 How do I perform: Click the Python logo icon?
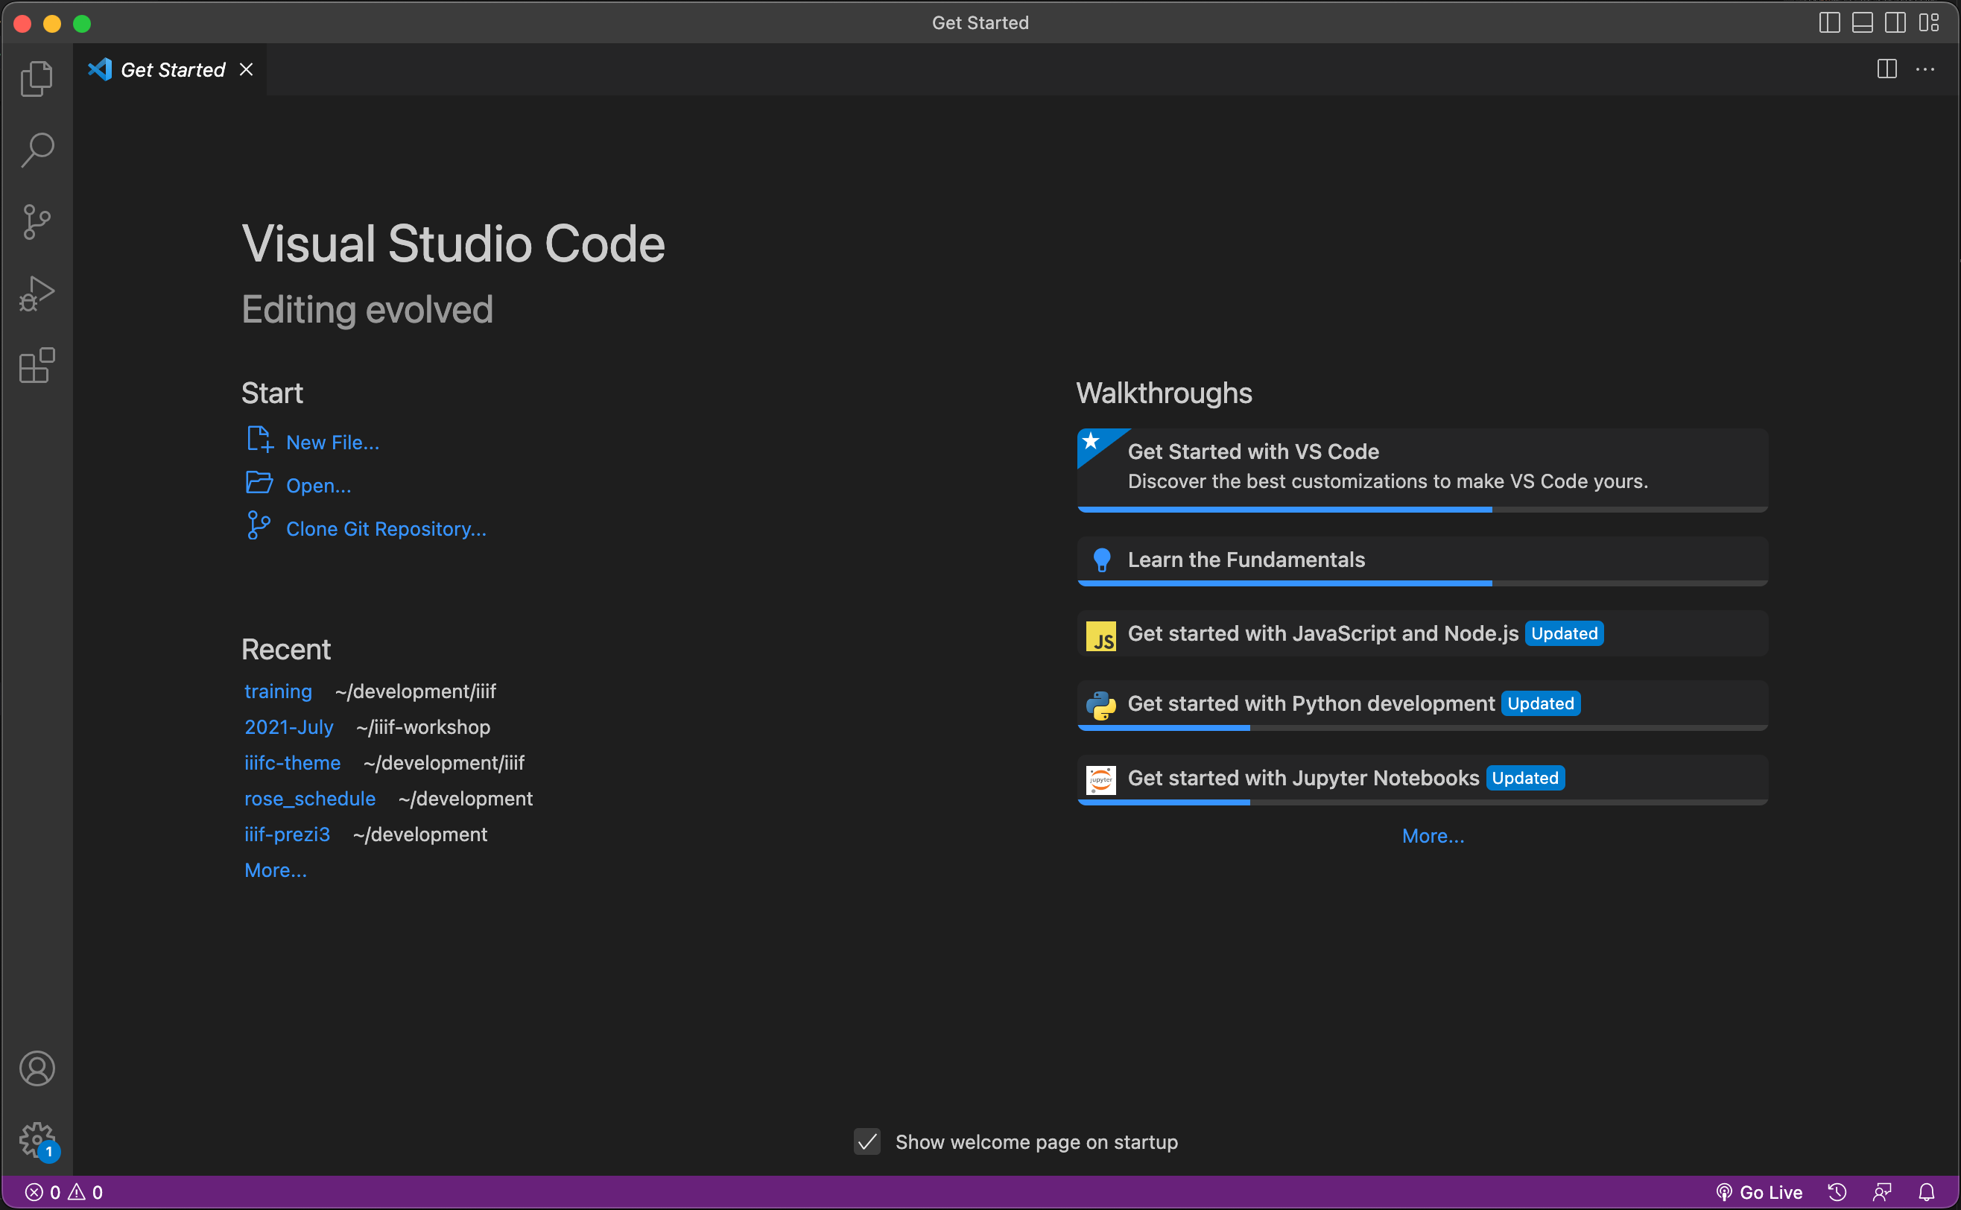pos(1101,705)
